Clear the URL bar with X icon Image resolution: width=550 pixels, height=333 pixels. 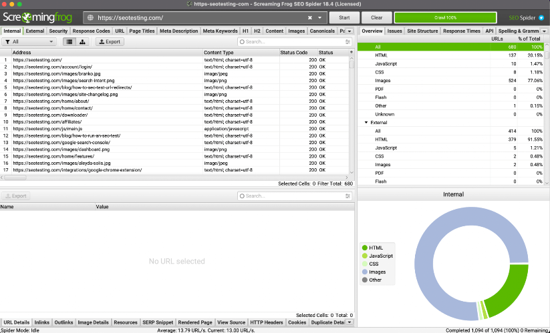point(310,17)
